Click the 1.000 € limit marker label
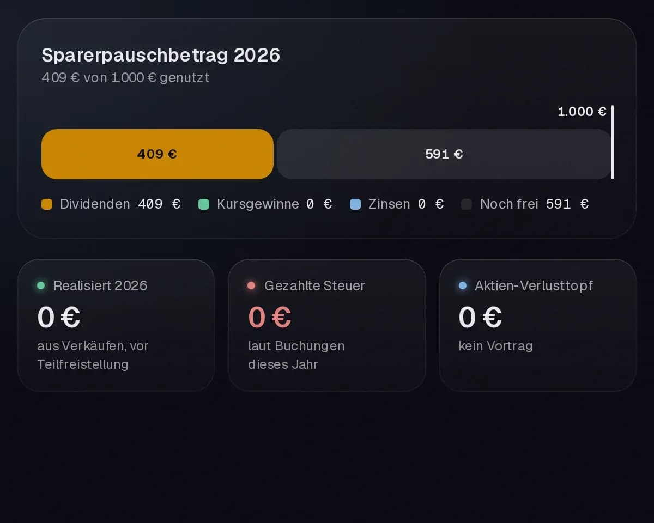The height and width of the screenshot is (523, 654). click(x=582, y=112)
